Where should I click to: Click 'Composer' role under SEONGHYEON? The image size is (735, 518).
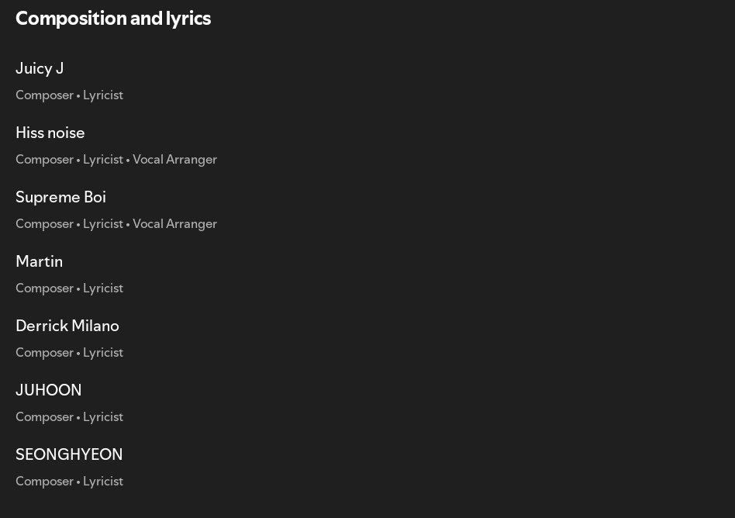(44, 482)
